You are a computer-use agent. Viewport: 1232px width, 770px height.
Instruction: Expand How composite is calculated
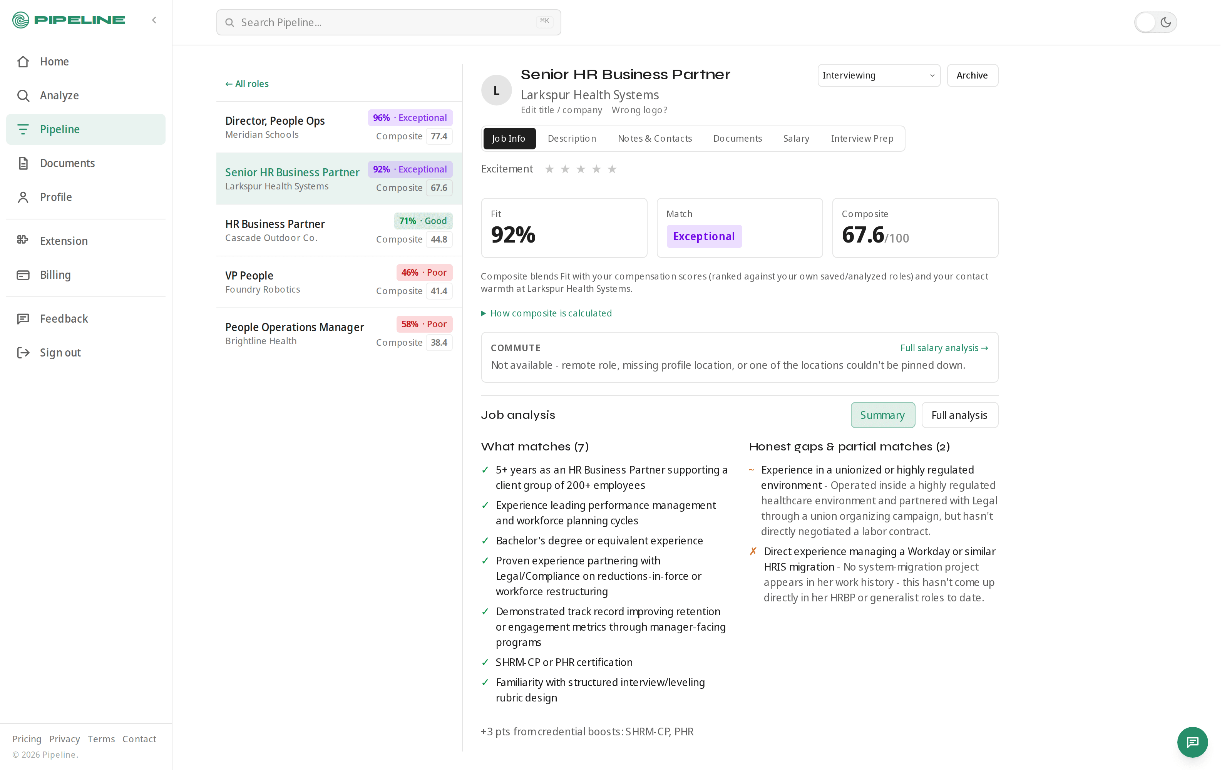547,313
